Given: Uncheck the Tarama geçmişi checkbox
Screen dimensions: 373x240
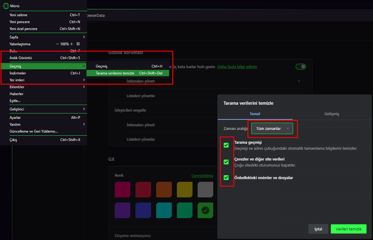Looking at the screenshot, I should [x=227, y=145].
